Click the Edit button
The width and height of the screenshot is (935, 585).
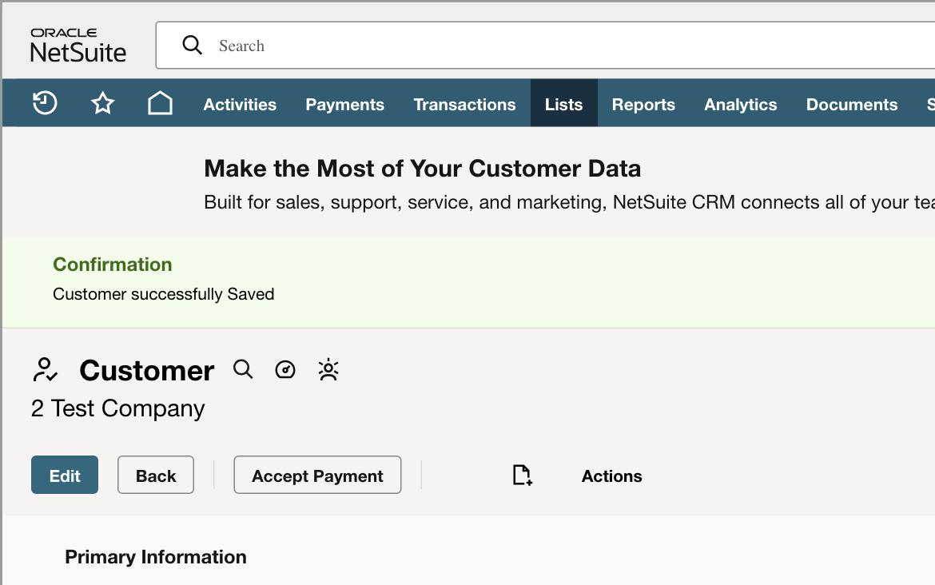[x=65, y=475]
